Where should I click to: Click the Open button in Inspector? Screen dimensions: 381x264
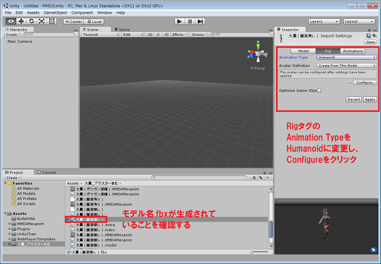370,42
